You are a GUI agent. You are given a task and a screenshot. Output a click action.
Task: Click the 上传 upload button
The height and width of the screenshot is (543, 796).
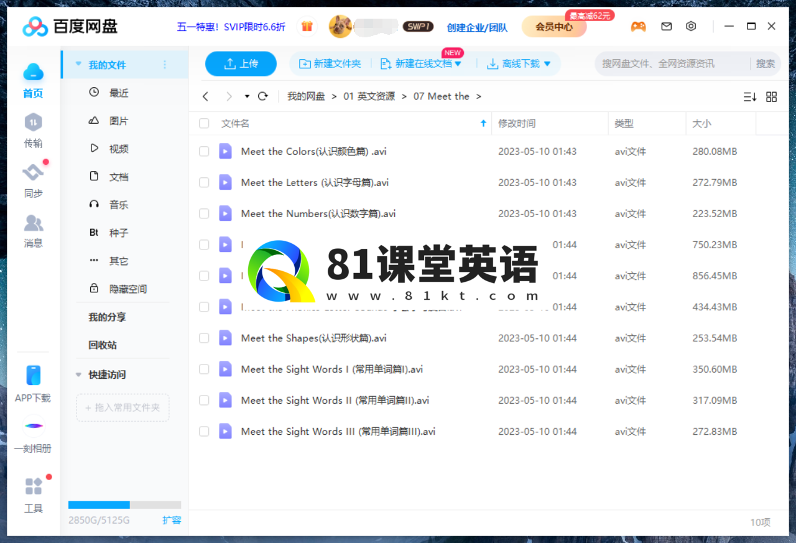241,63
